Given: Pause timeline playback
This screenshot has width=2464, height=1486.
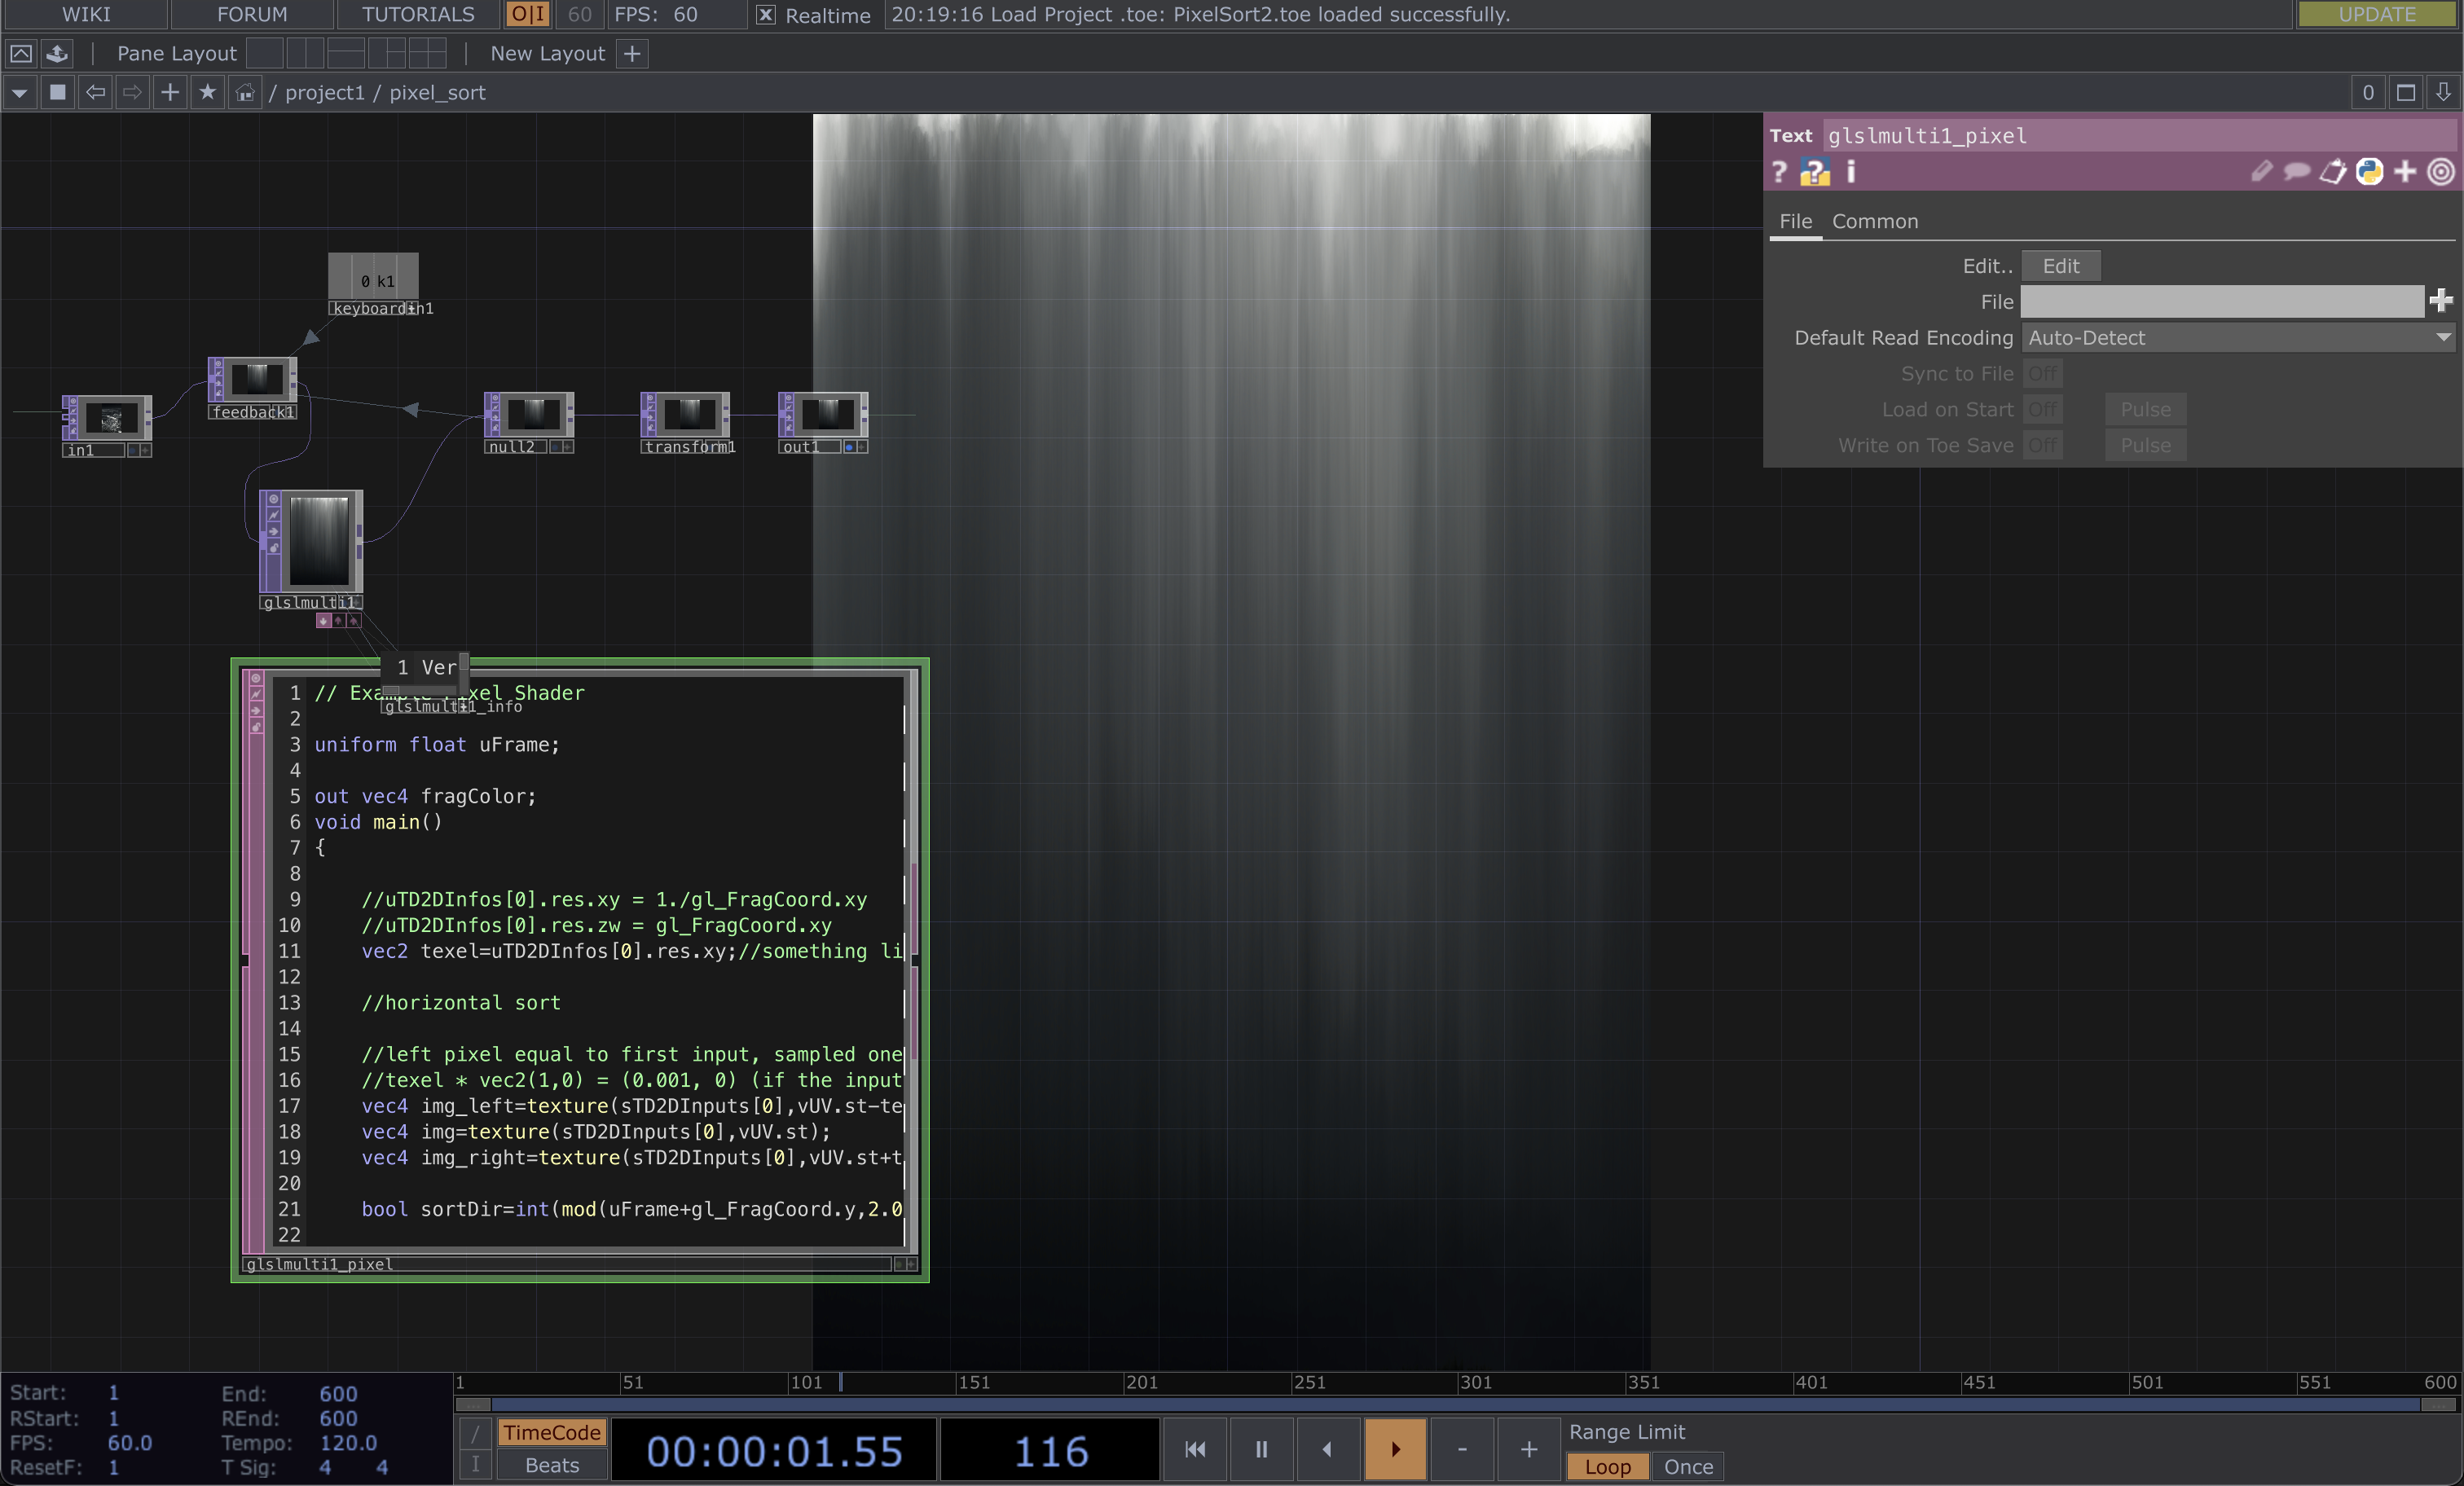Looking at the screenshot, I should coord(1261,1449).
